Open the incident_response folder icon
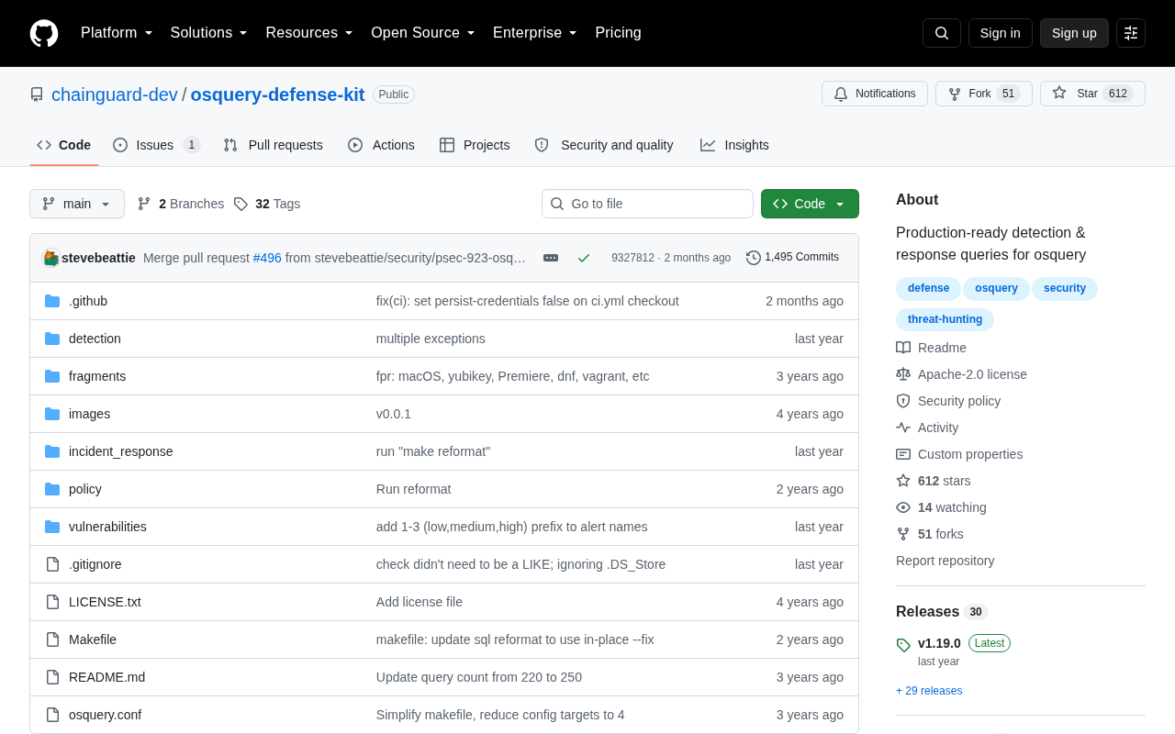This screenshot has width=1175, height=734. (52, 451)
